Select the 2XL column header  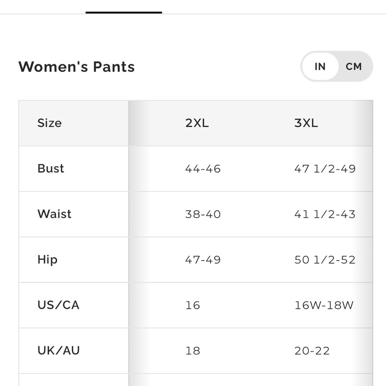coord(197,123)
